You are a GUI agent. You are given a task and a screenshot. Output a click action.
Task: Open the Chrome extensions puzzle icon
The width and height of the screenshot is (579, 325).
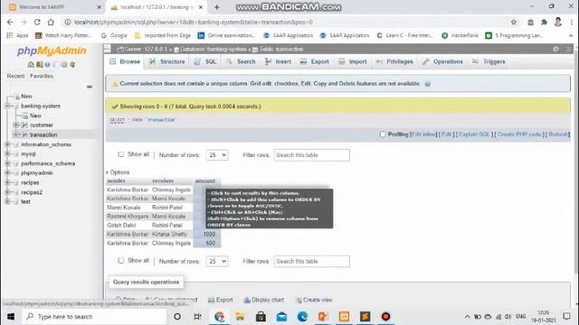tap(544, 22)
